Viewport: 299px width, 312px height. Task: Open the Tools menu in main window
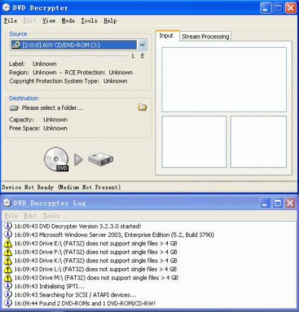pos(89,21)
